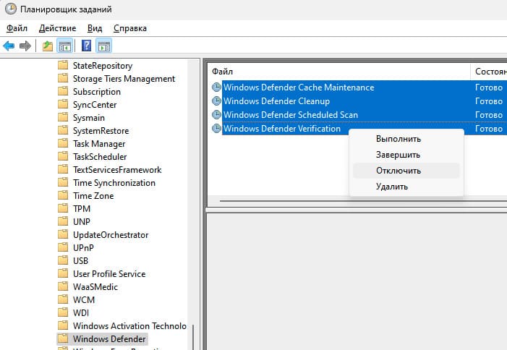Open Help via the question mark icon

tap(86, 46)
